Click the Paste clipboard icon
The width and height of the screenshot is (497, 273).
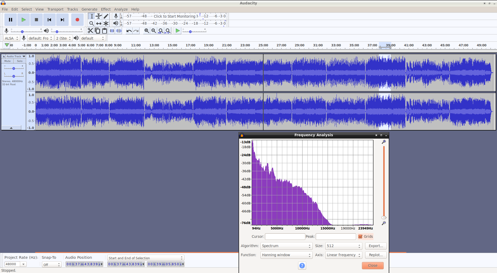click(105, 31)
